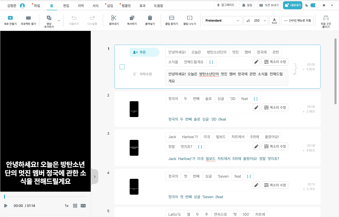Open the 자막 tab

click(81, 6)
